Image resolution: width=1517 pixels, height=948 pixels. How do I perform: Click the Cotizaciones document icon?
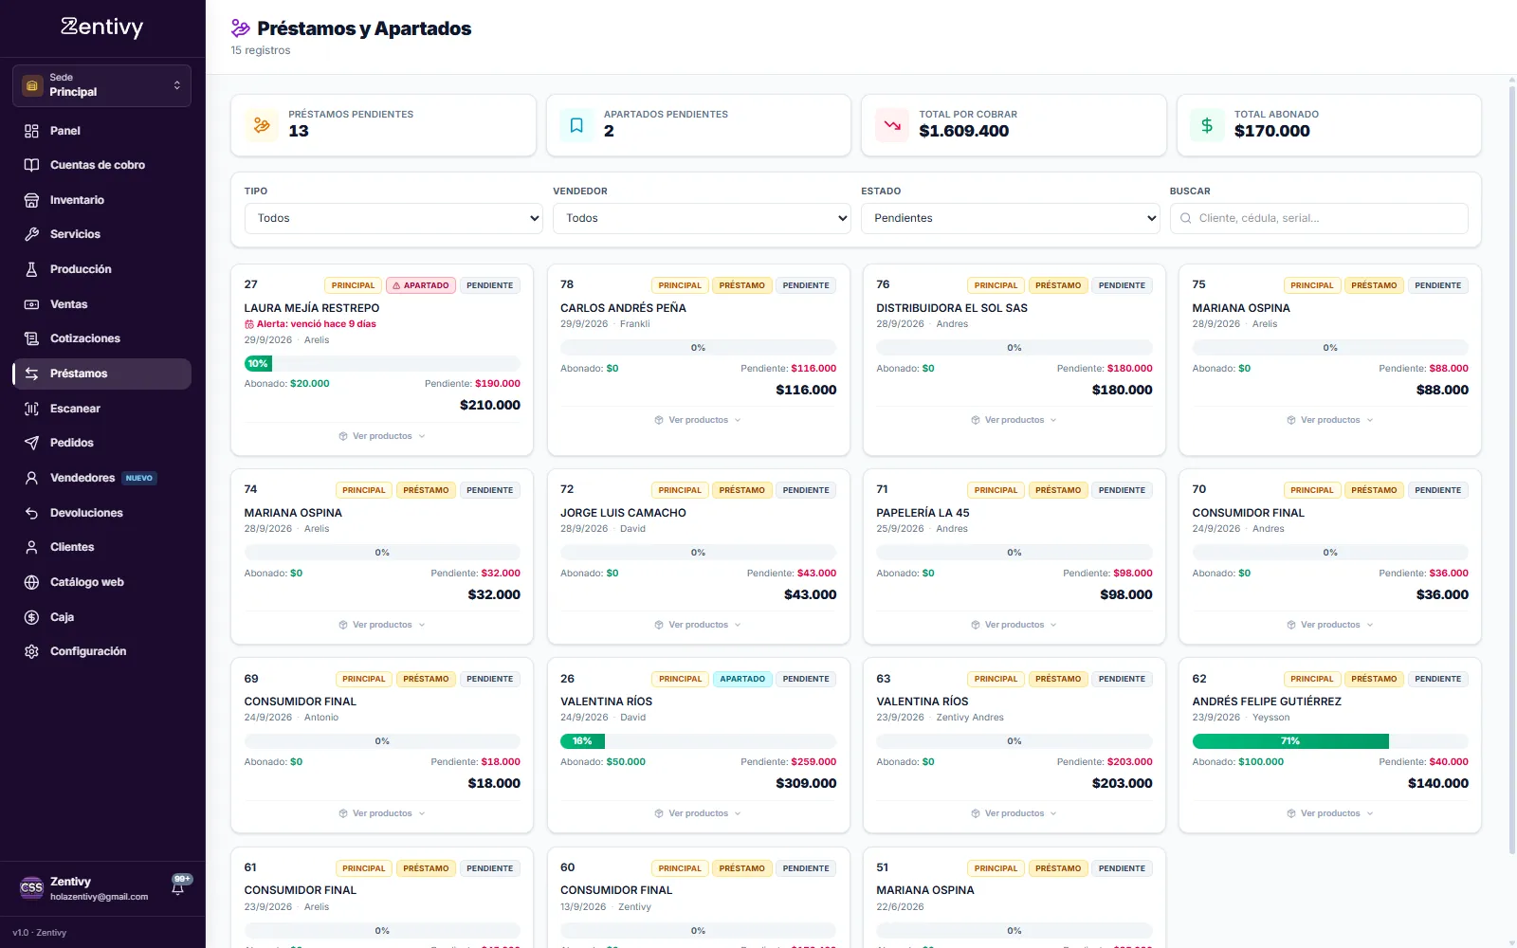(x=31, y=338)
